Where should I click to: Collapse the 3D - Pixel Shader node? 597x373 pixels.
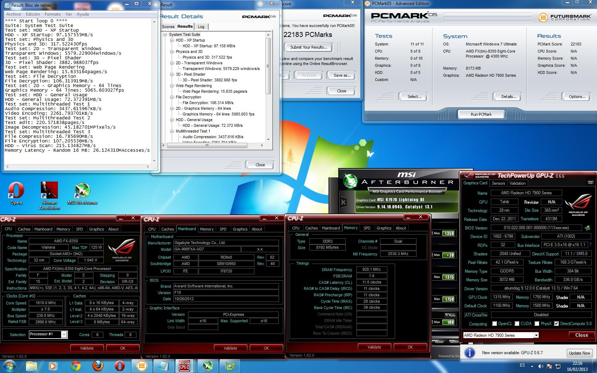[x=172, y=74]
